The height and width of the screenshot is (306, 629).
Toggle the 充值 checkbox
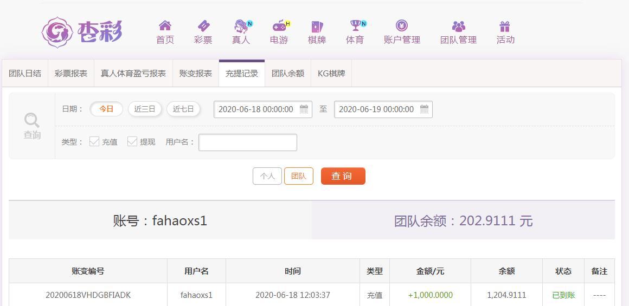pyautogui.click(x=94, y=141)
